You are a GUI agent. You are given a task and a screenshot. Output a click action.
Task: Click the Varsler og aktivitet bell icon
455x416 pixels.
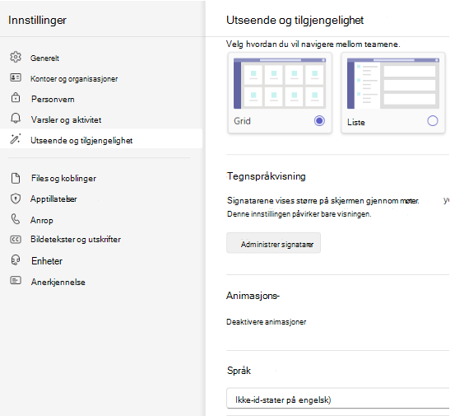(16, 119)
